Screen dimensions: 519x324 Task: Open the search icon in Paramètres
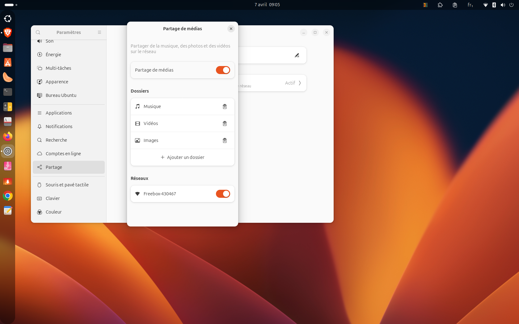(38, 32)
